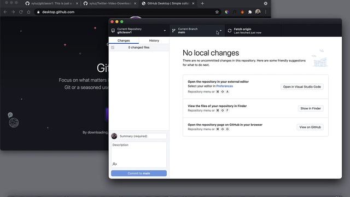Click the site lock icon in address bar
This screenshot has width=350, height=197.
pos(38,12)
